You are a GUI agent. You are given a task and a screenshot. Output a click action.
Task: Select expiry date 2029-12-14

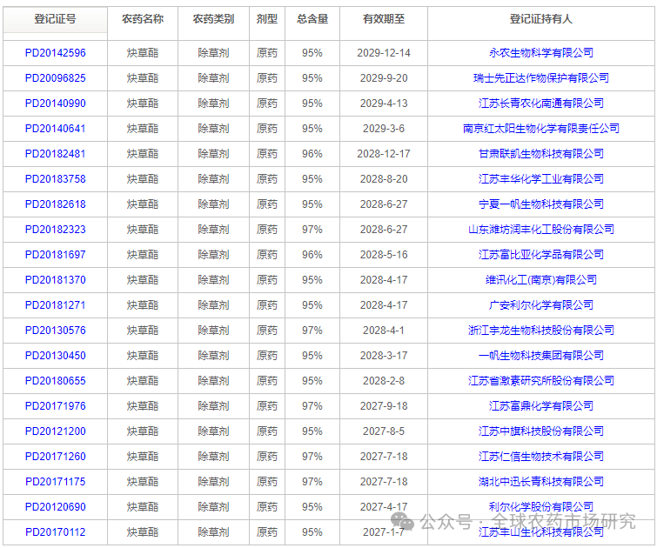point(384,53)
